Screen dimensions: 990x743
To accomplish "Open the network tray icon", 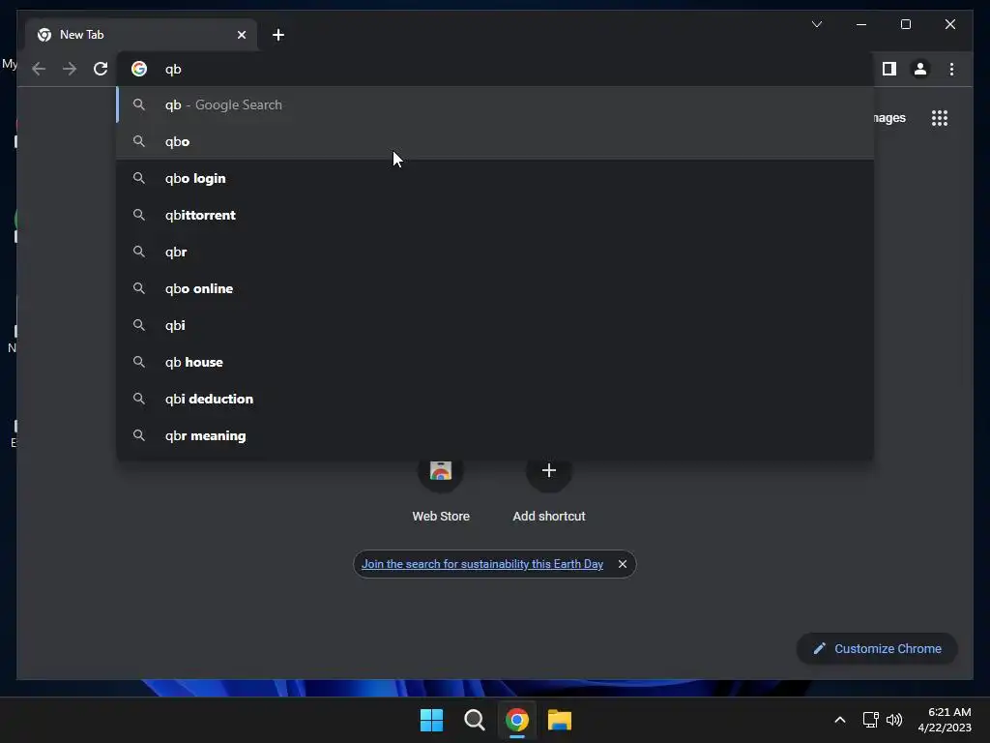I will (871, 720).
